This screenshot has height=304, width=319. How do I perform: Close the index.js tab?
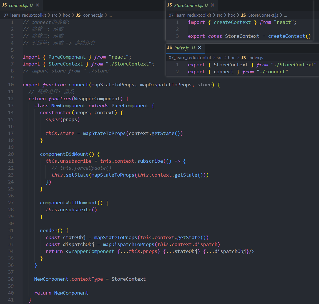200,47
